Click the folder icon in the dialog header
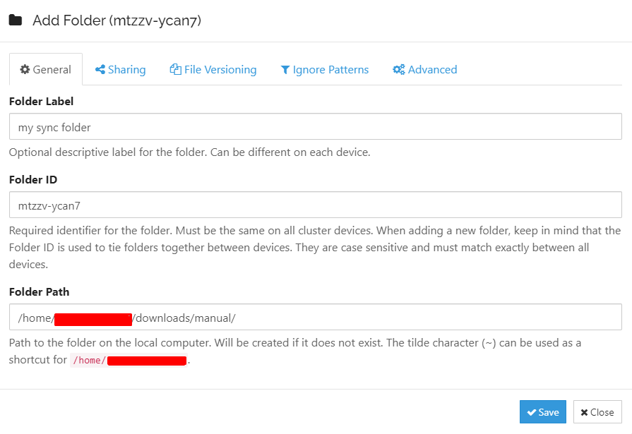 point(15,21)
